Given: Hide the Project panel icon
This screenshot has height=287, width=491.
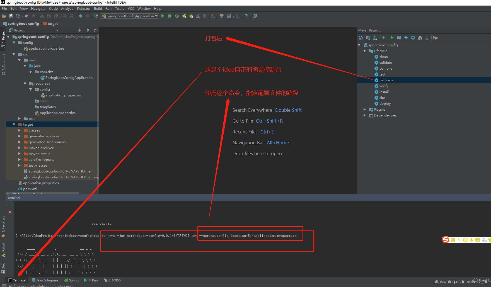Looking at the screenshot, I should pos(96,30).
